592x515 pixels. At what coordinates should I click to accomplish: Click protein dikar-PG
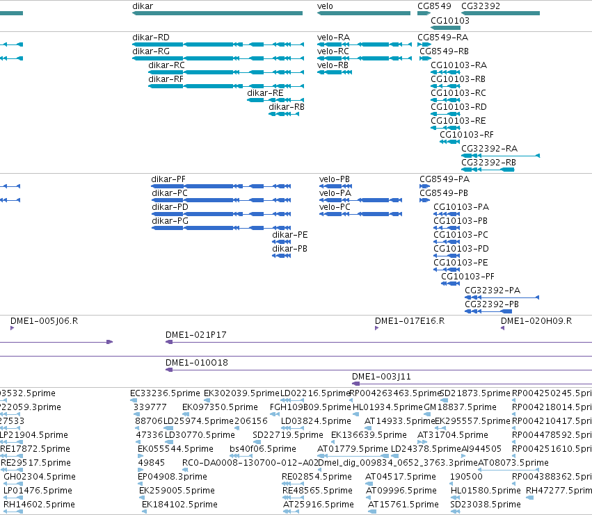coord(170,221)
